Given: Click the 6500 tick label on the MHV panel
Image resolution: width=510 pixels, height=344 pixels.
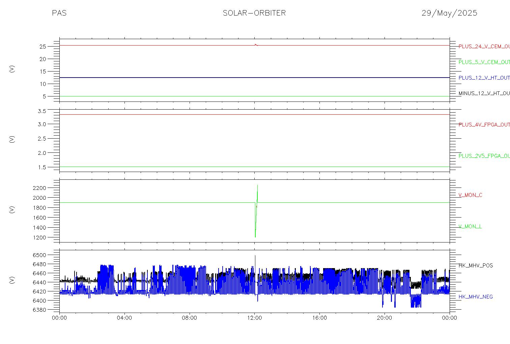Looking at the screenshot, I should 39,255.
